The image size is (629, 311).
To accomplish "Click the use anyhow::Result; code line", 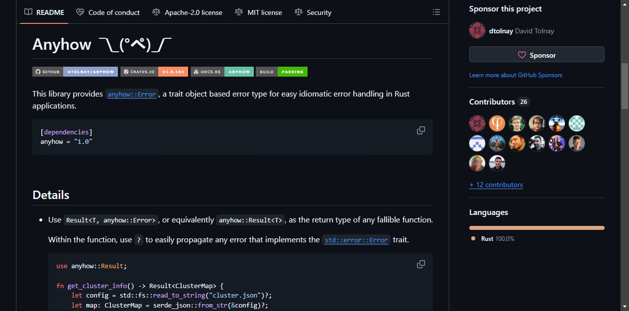I will pyautogui.click(x=92, y=266).
